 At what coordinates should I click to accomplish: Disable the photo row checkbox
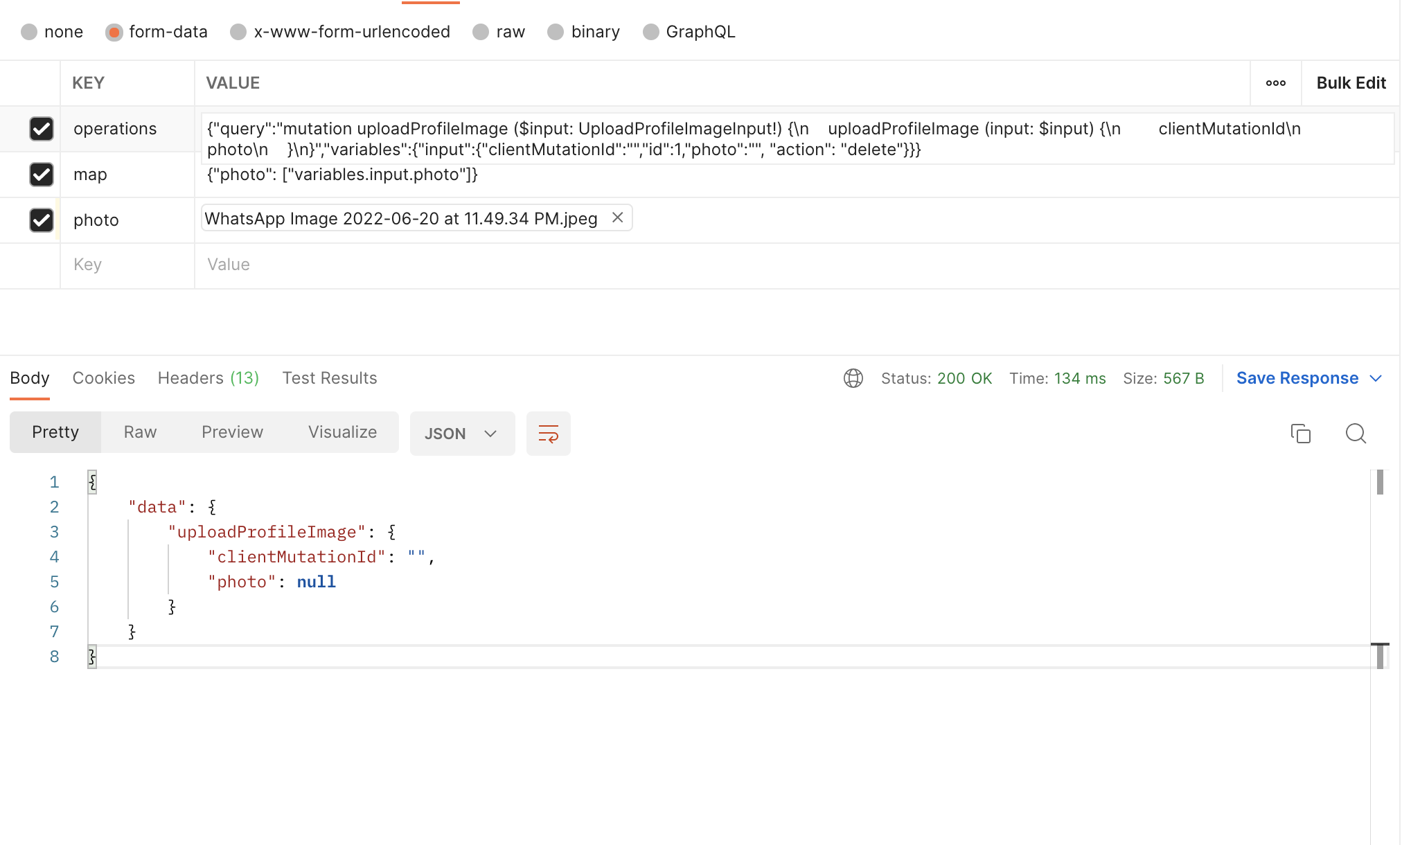click(x=42, y=220)
